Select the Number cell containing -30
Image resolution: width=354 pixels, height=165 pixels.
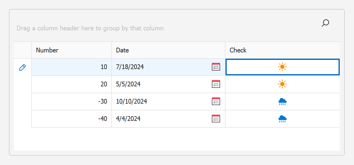[71, 102]
